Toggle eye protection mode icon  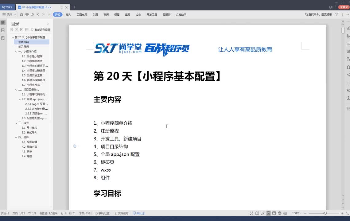[x=285, y=213]
